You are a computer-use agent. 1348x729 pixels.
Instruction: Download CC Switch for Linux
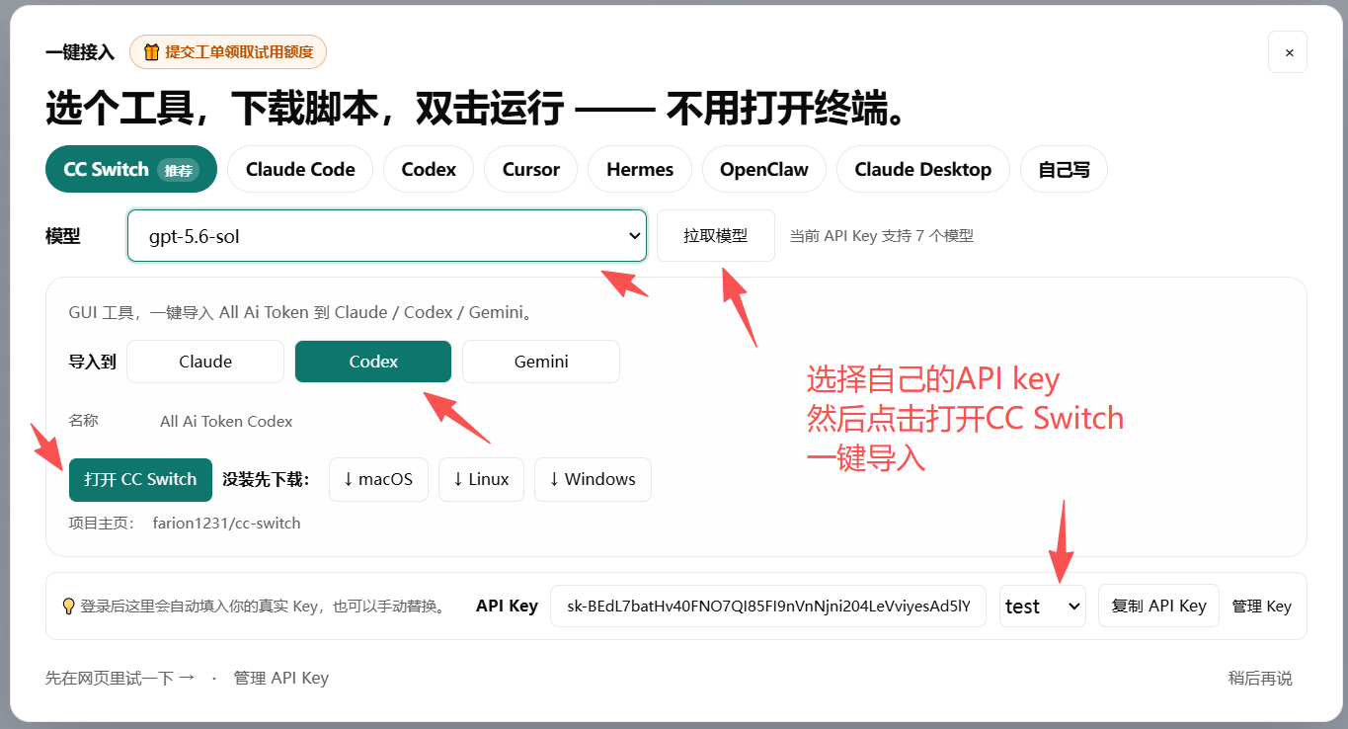[481, 479]
